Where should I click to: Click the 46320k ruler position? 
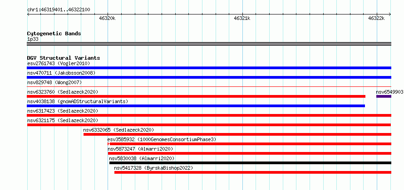click(108, 18)
